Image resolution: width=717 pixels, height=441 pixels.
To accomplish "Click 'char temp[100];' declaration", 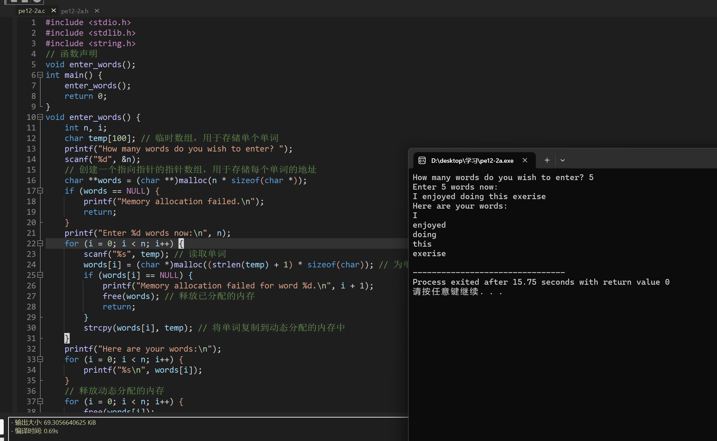I will pyautogui.click(x=100, y=138).
